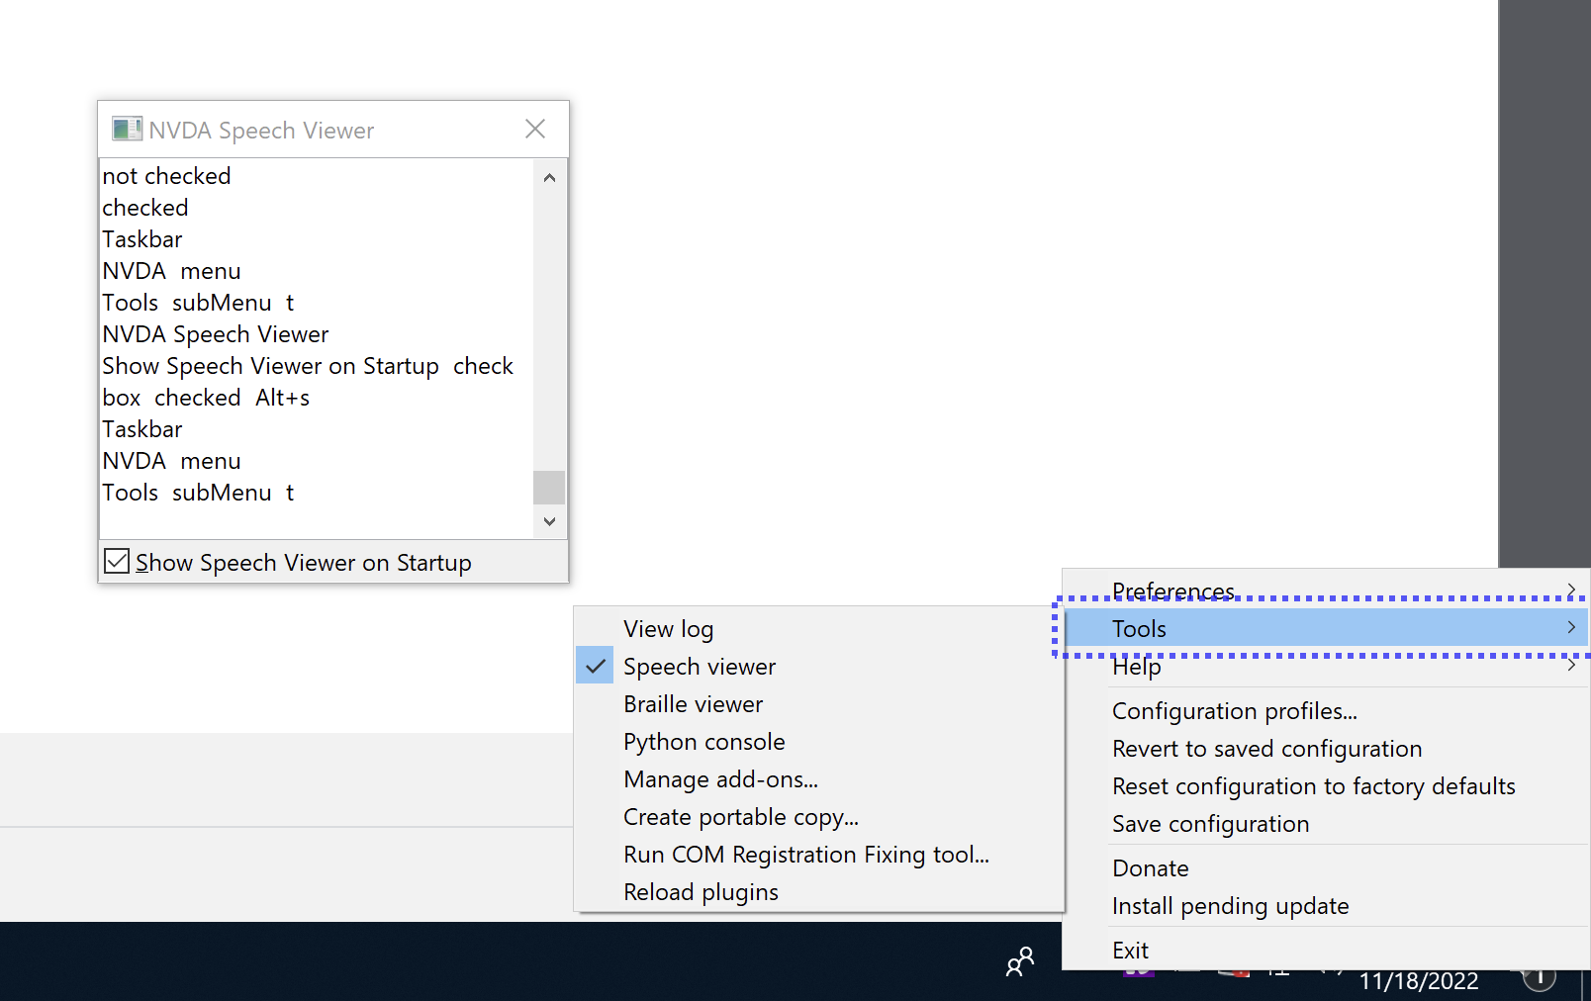Toggle the Speech viewer checkmark menu entry
Image resolution: width=1591 pixels, height=1001 pixels.
[x=819, y=667]
